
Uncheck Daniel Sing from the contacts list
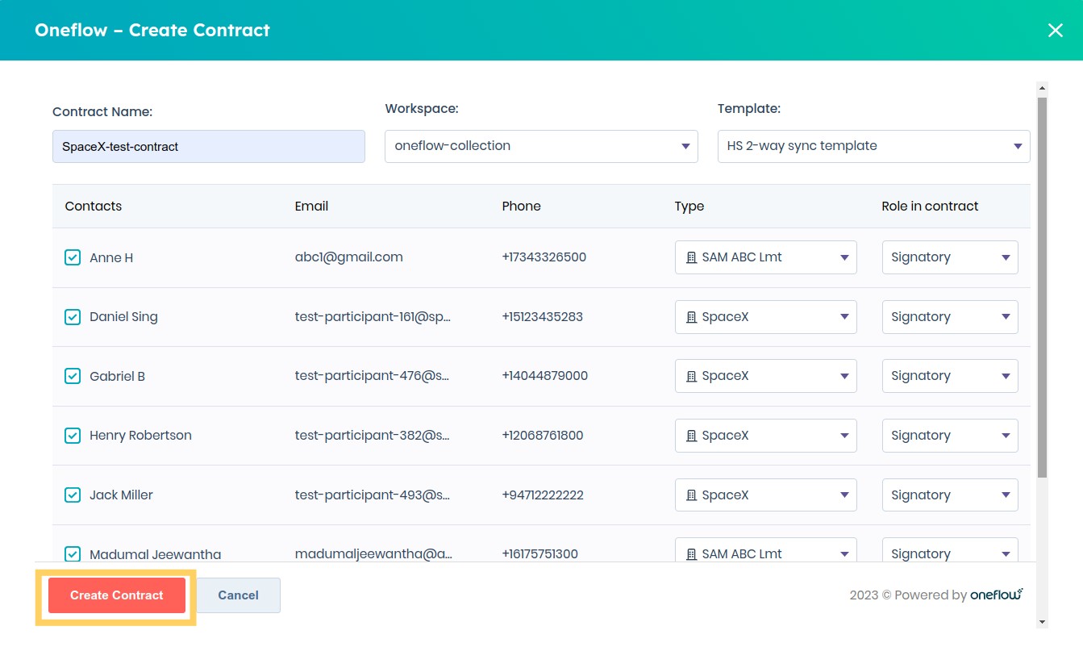tap(73, 316)
